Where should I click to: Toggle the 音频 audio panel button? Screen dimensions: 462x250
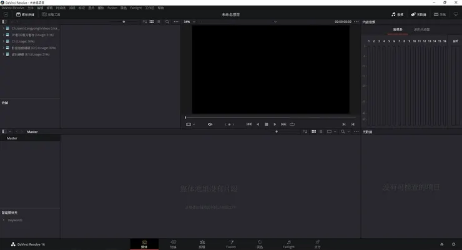click(x=397, y=14)
